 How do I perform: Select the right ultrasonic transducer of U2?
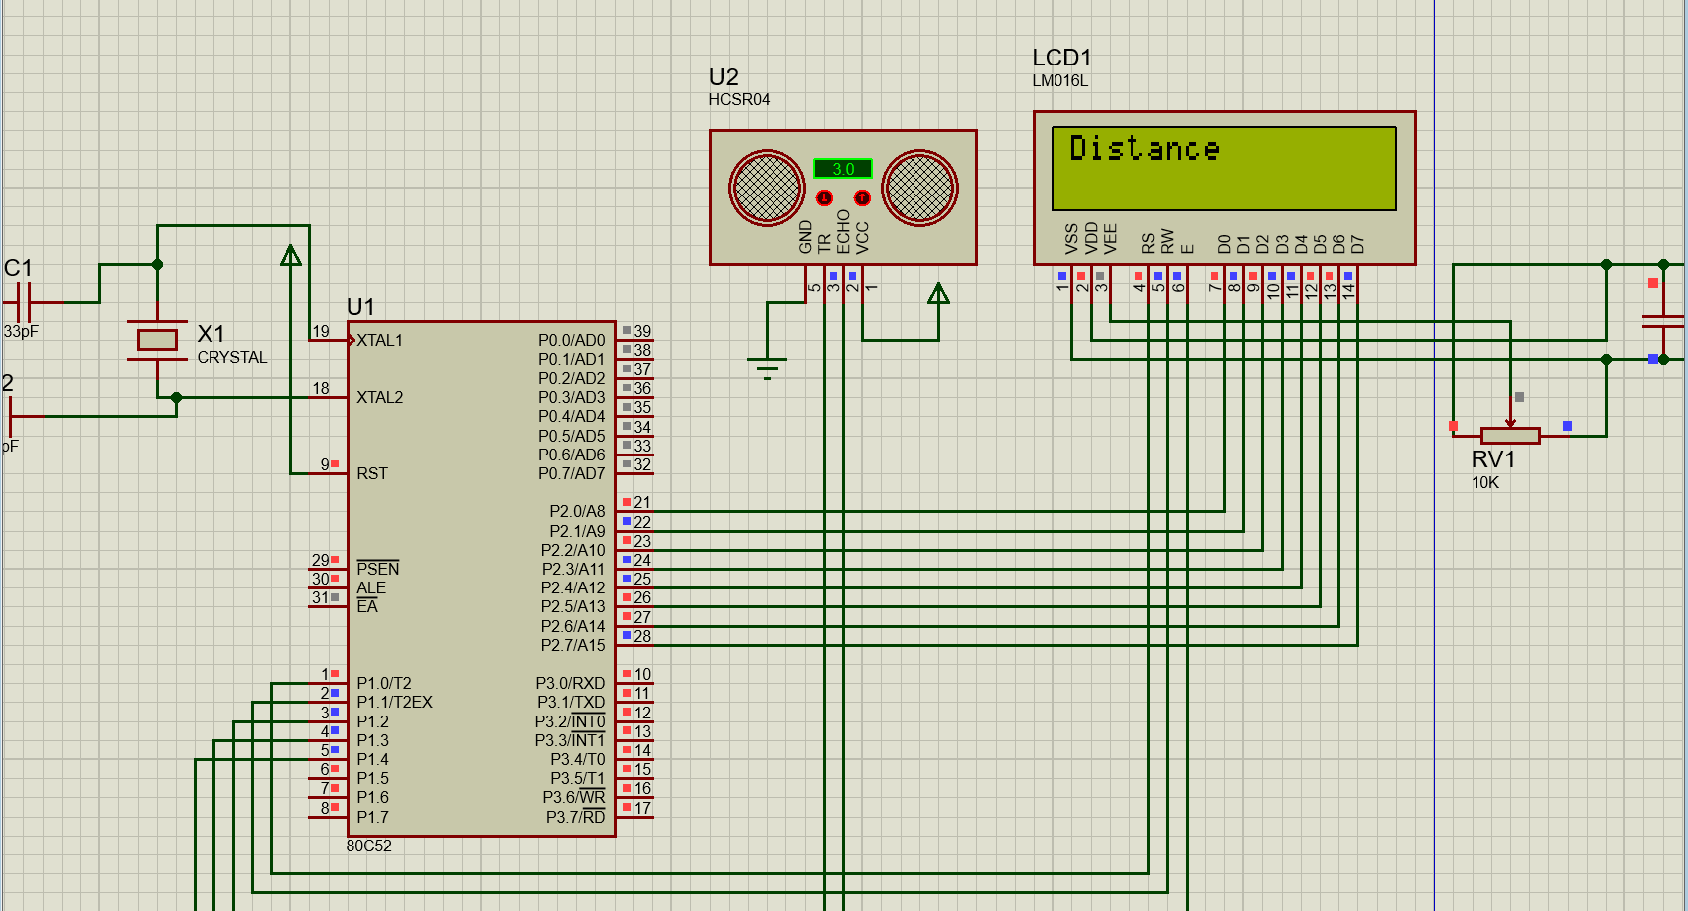point(919,188)
